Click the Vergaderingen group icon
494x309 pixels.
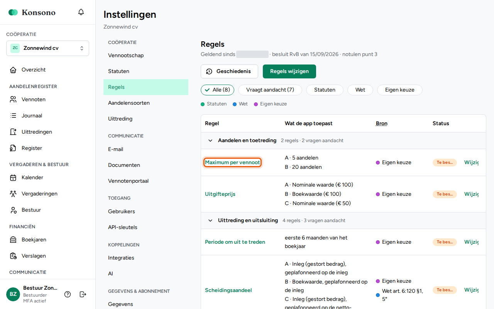point(14,194)
